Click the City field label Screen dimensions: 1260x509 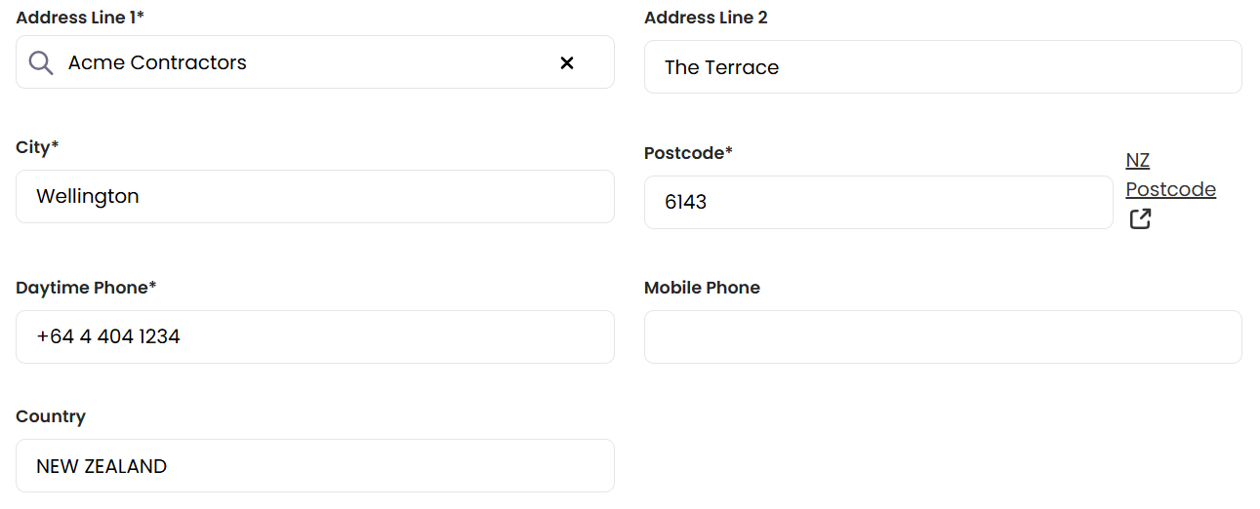(37, 147)
